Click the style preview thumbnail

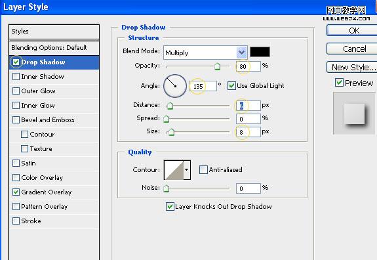pyautogui.click(x=355, y=114)
